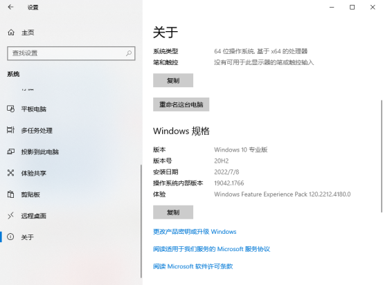This screenshot has height=285, width=383.
Task: Click 复制 button under device specifications
Action: (173, 80)
